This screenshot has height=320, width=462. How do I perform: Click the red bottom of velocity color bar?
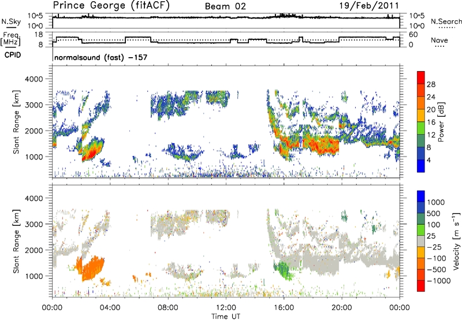click(421, 286)
